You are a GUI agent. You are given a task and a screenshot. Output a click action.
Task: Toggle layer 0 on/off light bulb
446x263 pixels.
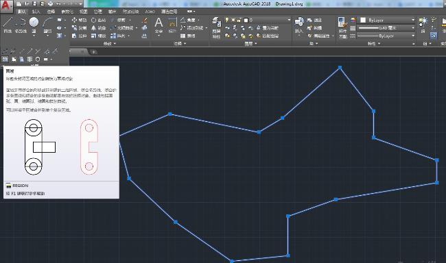coord(227,20)
